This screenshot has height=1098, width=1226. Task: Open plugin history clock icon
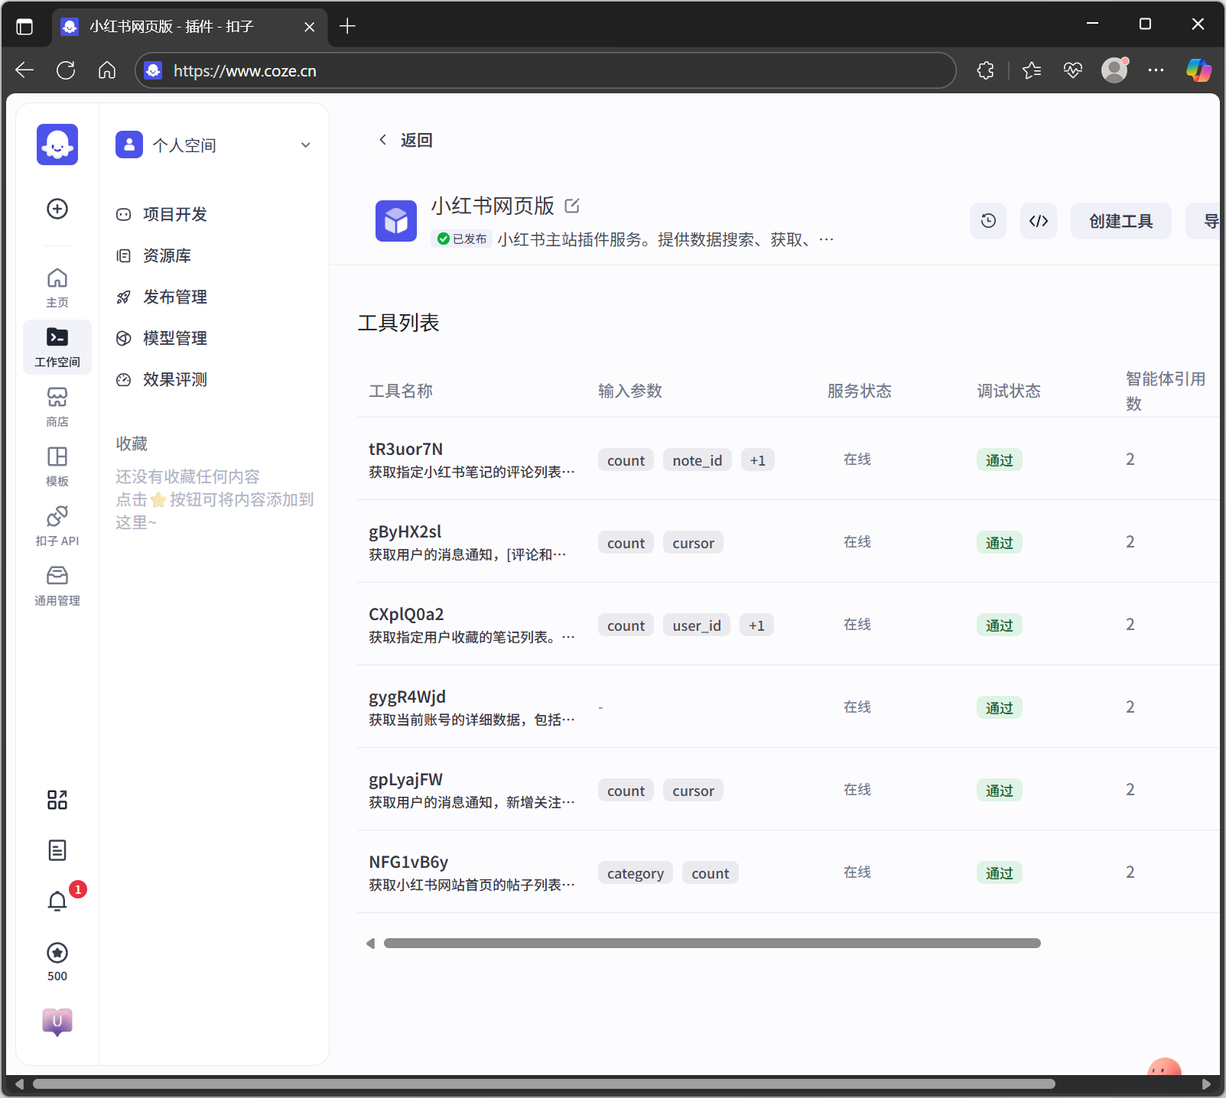pyautogui.click(x=988, y=221)
